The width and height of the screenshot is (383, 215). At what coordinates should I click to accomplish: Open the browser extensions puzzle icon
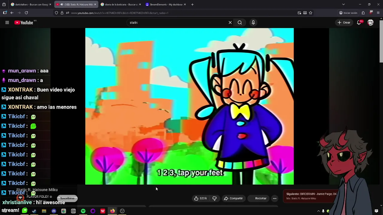click(363, 13)
